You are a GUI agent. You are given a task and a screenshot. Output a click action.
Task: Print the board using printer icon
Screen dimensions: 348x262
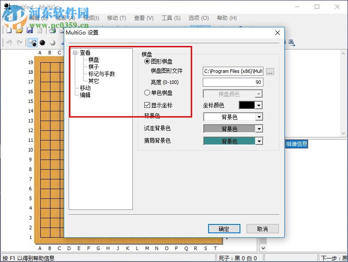tap(52, 30)
